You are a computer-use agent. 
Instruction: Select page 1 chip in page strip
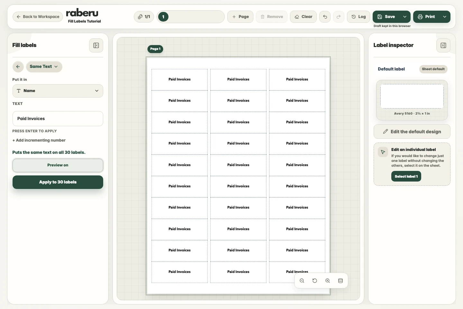point(163,17)
